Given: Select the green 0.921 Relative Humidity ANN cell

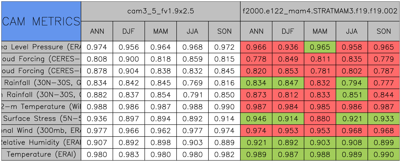Looking at the screenshot, I should [256, 143].
